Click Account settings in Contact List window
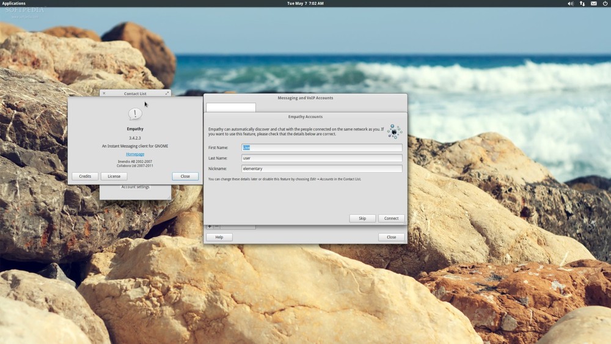The height and width of the screenshot is (344, 611). [135, 187]
